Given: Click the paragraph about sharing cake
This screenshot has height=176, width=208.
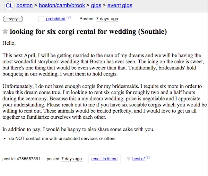Looking at the screenshot, I should pos(78,129).
